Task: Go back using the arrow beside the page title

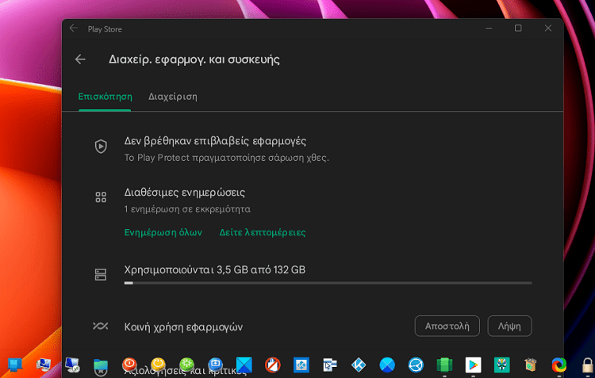Action: click(x=80, y=59)
